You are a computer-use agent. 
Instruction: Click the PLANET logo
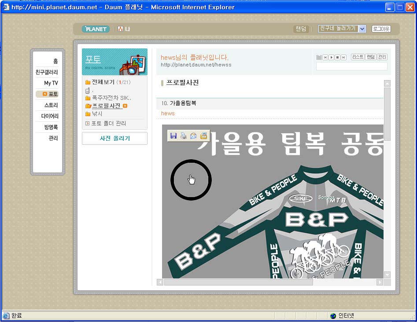(96, 29)
